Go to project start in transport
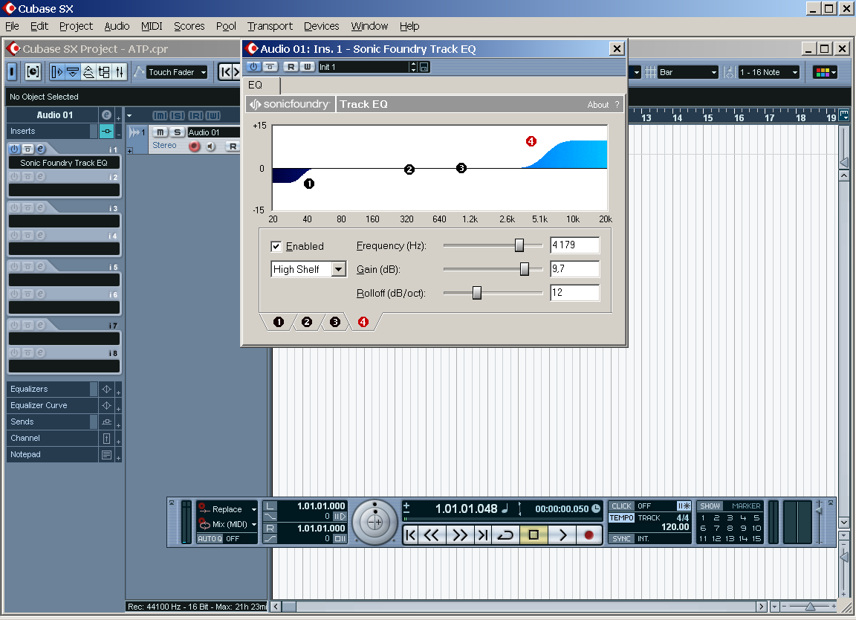 [x=411, y=535]
